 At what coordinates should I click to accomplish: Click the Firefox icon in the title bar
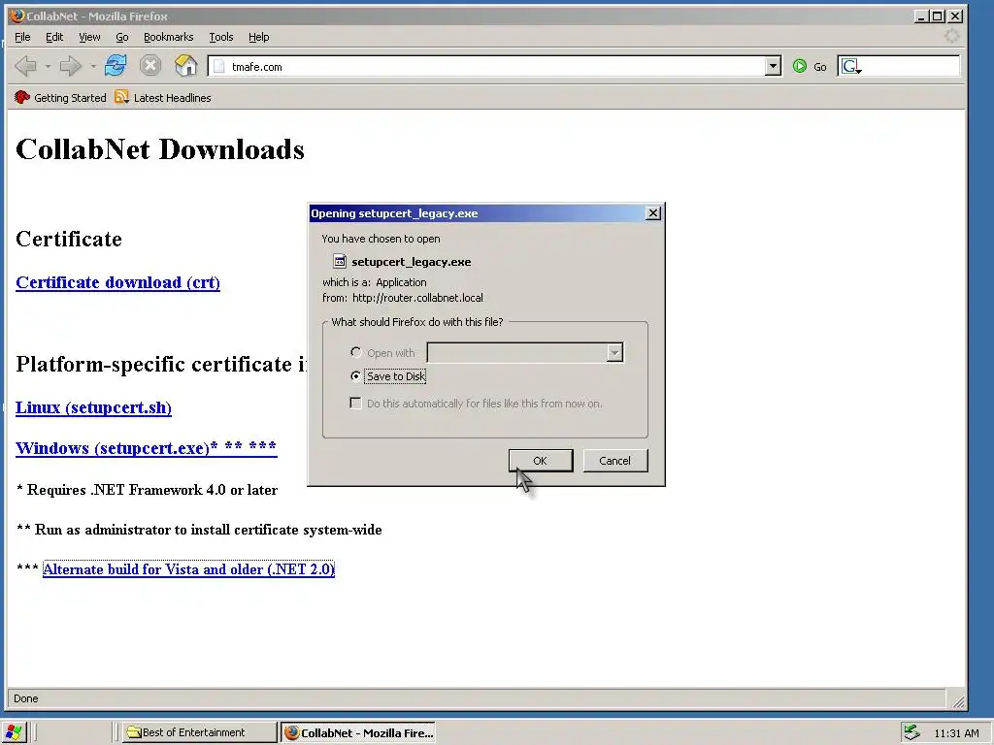click(17, 16)
